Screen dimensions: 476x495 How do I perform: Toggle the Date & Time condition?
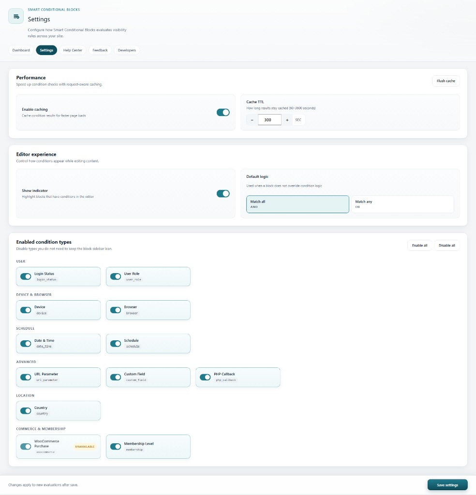26,344
